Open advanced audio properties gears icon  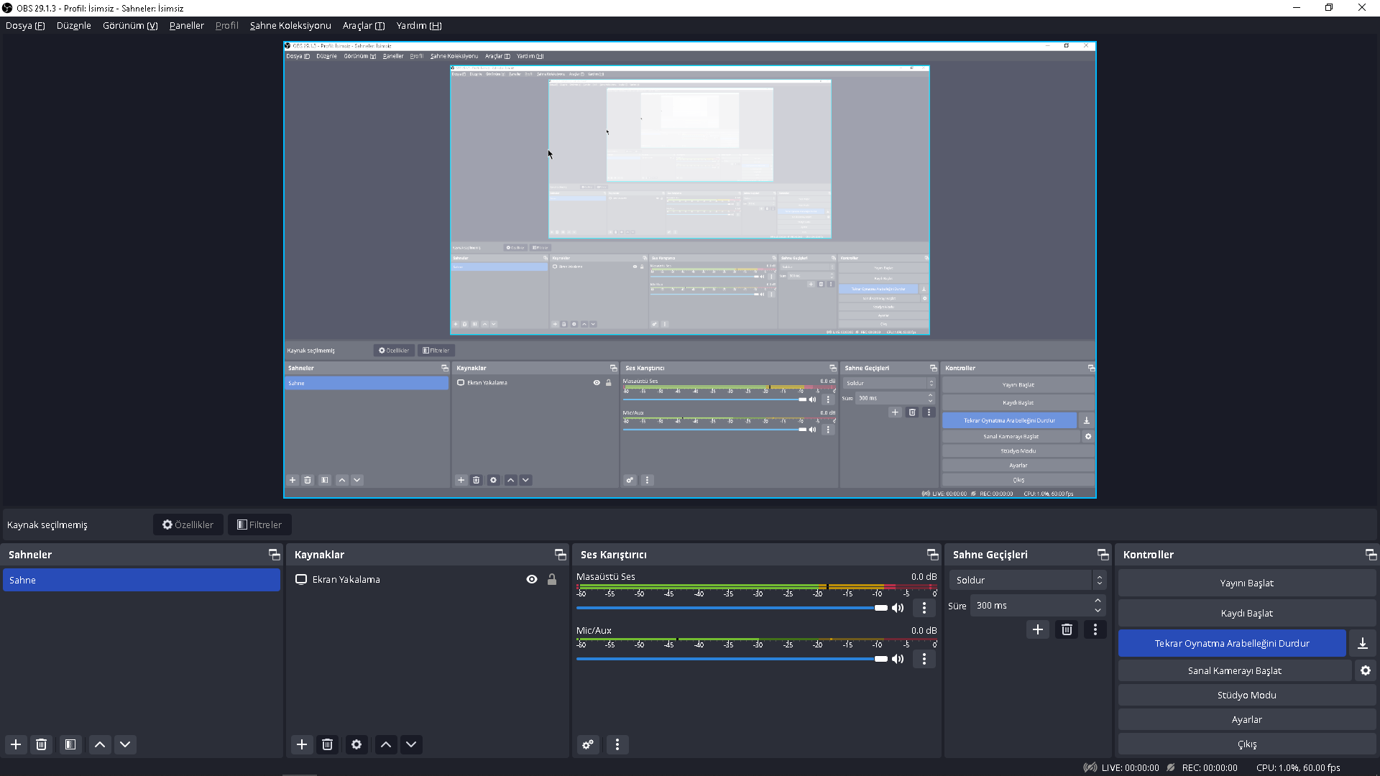coord(588,744)
